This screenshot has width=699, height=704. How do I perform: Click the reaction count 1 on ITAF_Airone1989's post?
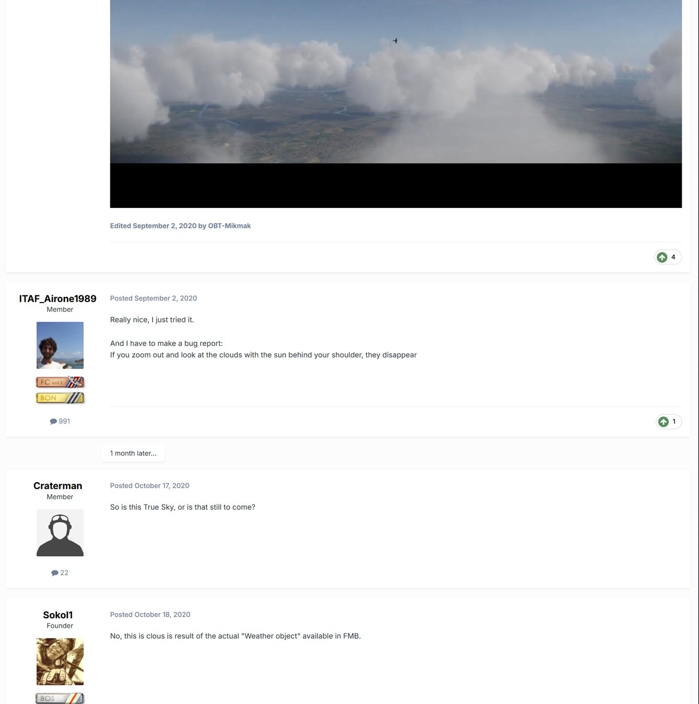pos(674,422)
